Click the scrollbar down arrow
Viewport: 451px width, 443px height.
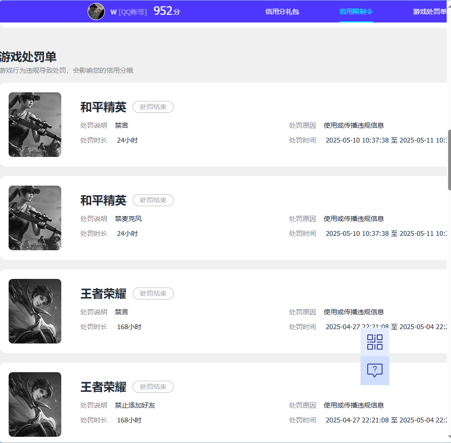tap(449, 437)
